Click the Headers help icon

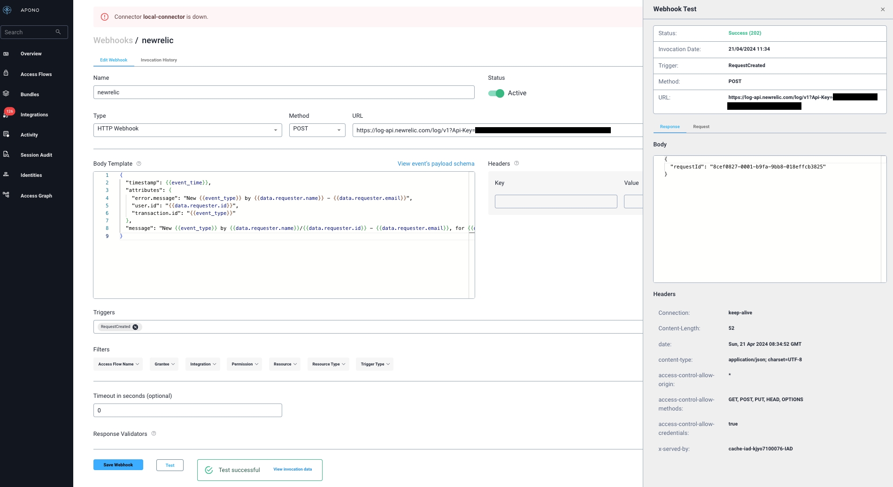(x=516, y=163)
